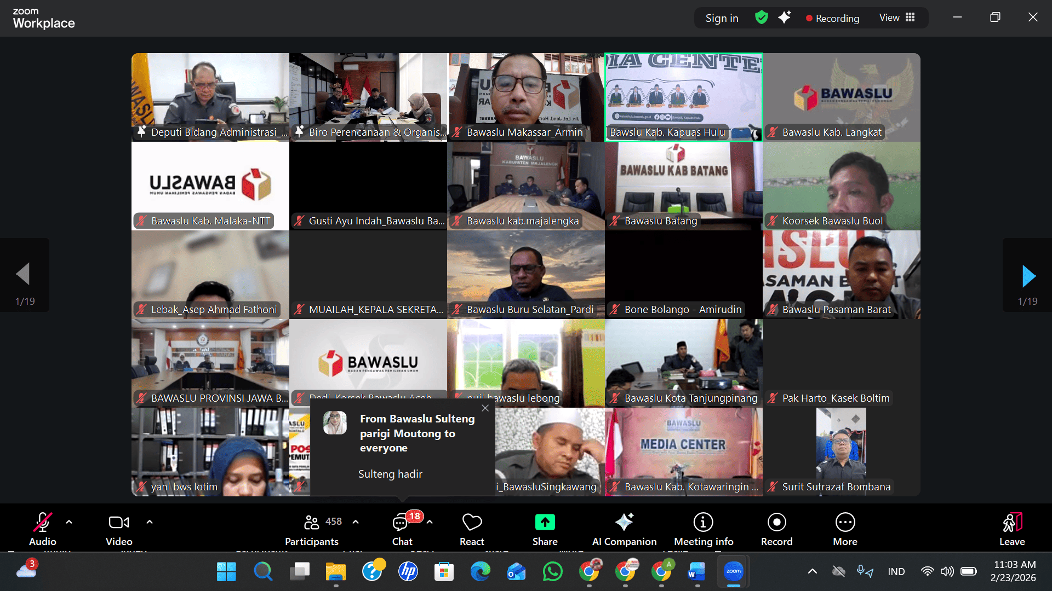
Task: Start screen sharing with Share button
Action: click(545, 529)
